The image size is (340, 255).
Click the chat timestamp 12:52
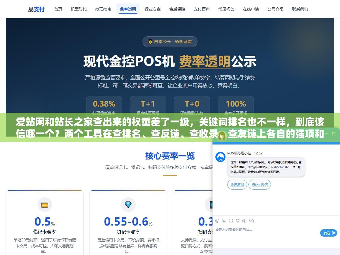click(x=258, y=153)
